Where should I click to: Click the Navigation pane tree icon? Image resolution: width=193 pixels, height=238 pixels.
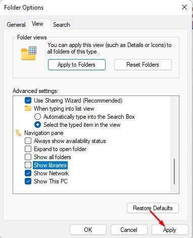[18, 133]
